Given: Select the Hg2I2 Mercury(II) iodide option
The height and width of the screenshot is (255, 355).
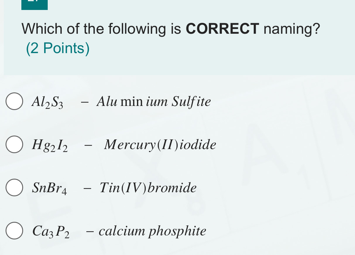Looking at the screenshot, I should coord(14,144).
